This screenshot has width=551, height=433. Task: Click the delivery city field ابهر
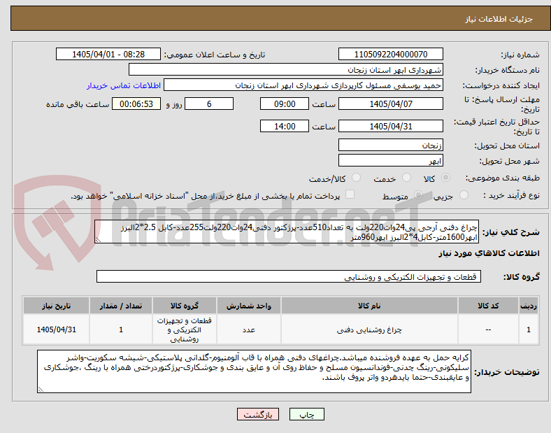(x=390, y=160)
